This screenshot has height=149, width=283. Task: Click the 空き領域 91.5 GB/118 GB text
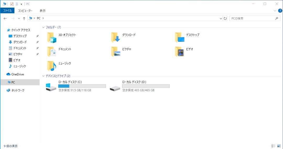(75, 90)
